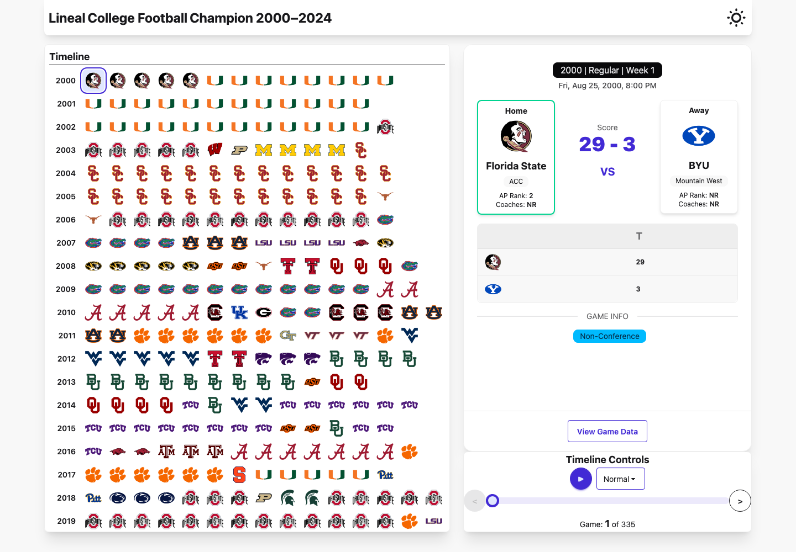Viewport: 796px width, 552px height.
Task: Click the Stanford logo in the 2017 row
Action: tap(239, 475)
